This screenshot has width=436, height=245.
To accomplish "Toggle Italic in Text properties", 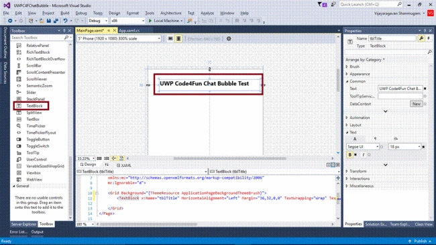I will 364,155.
